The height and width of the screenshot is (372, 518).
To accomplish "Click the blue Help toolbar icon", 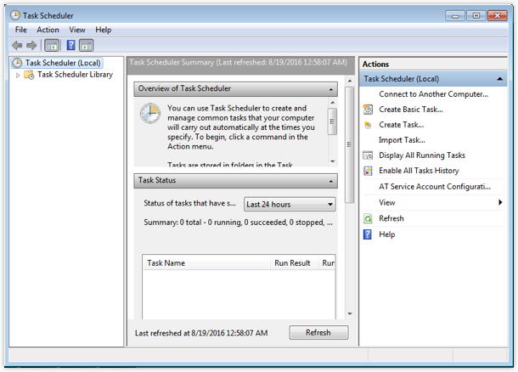I will tap(71, 45).
